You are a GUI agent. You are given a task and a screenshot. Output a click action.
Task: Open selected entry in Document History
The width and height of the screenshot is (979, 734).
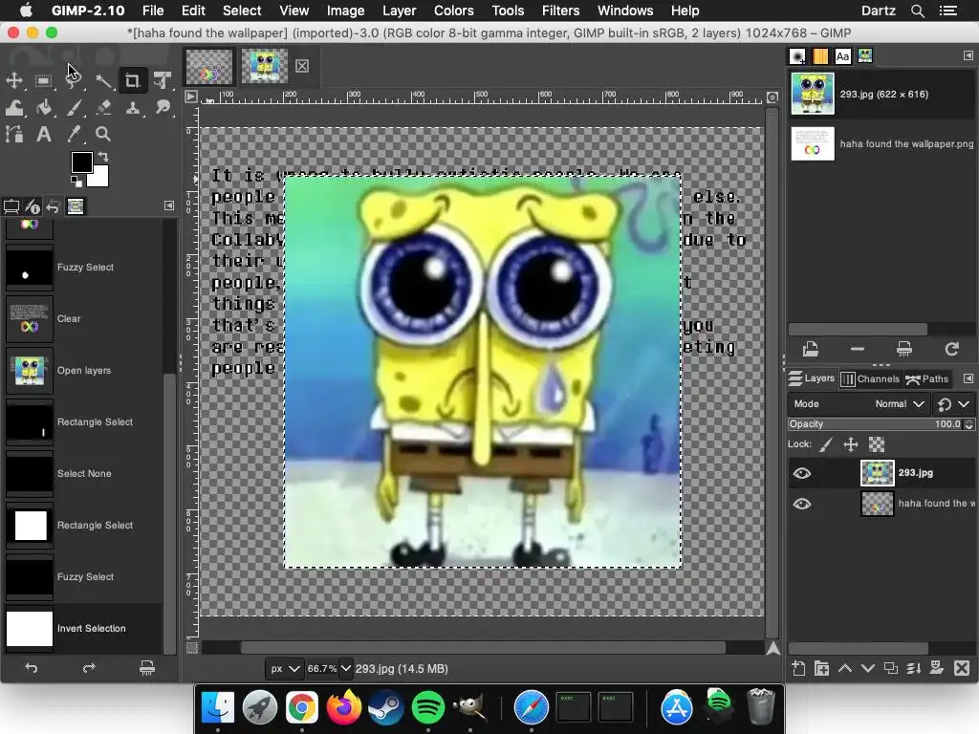coord(811,349)
